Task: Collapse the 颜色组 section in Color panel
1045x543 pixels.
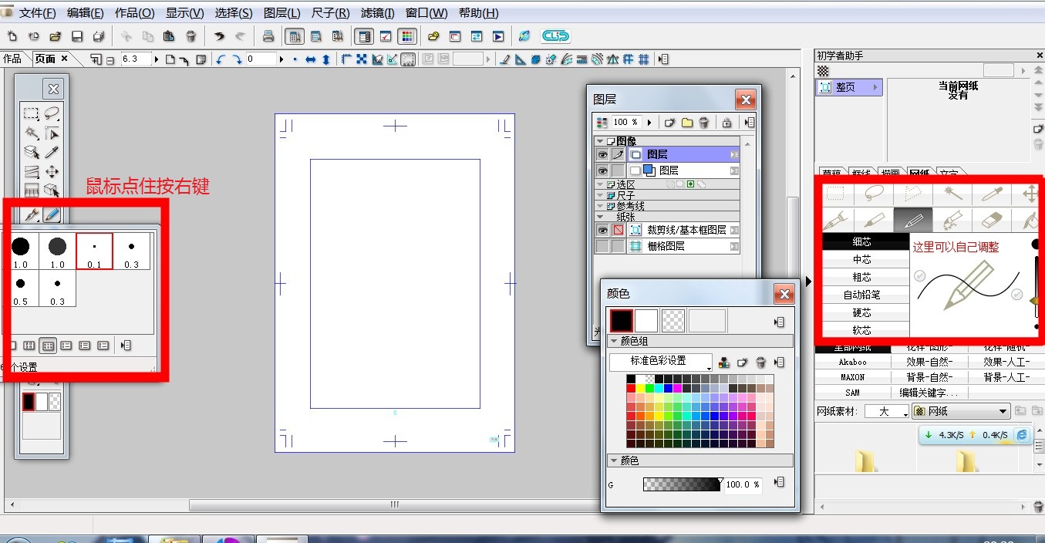Action: tap(613, 341)
